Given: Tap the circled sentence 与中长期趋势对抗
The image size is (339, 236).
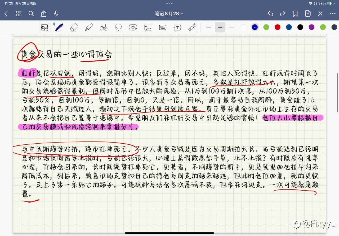Looking at the screenshot, I should [50, 149].
